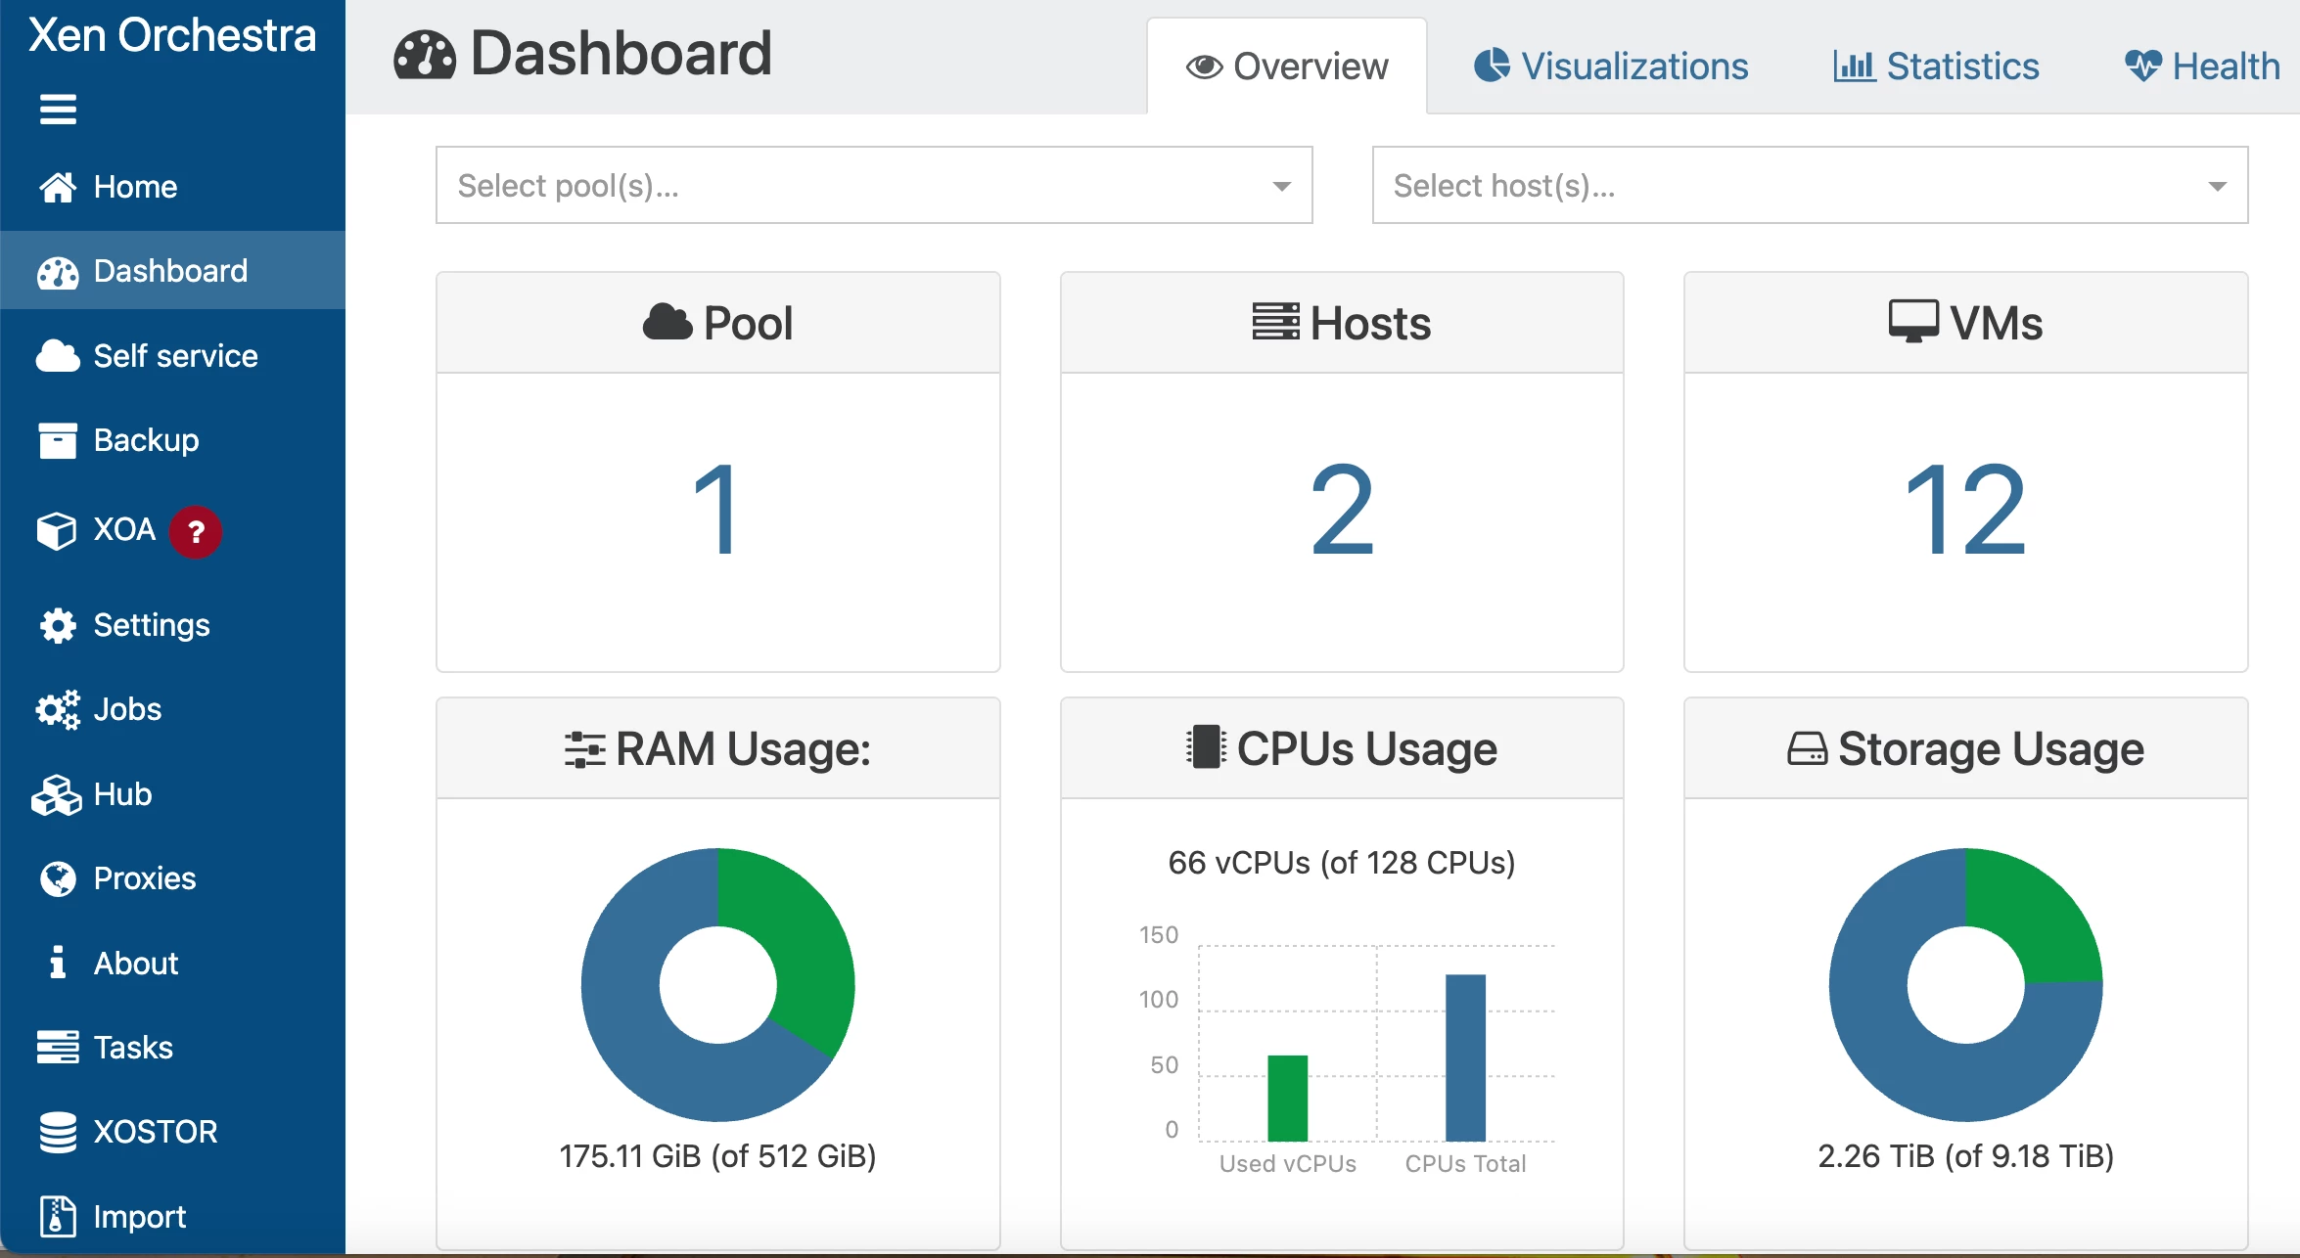Open Proxies in the sidebar
2300x1258 pixels.
click(172, 878)
